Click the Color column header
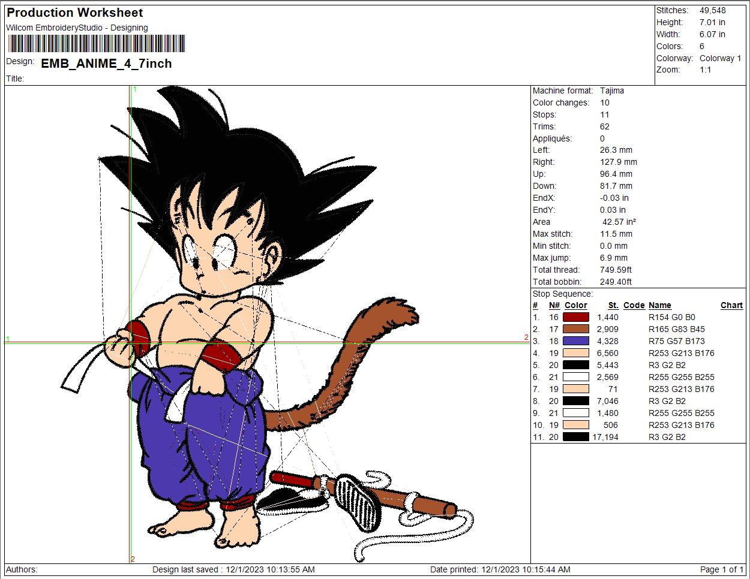Viewport: 750px width, 579px height. coord(575,305)
